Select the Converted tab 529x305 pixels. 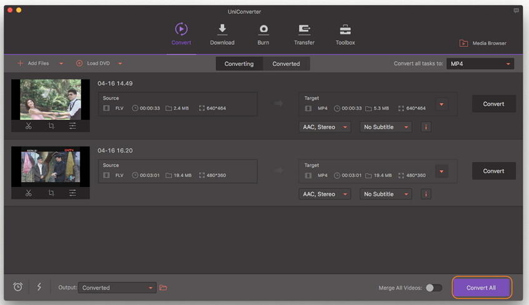pos(286,64)
